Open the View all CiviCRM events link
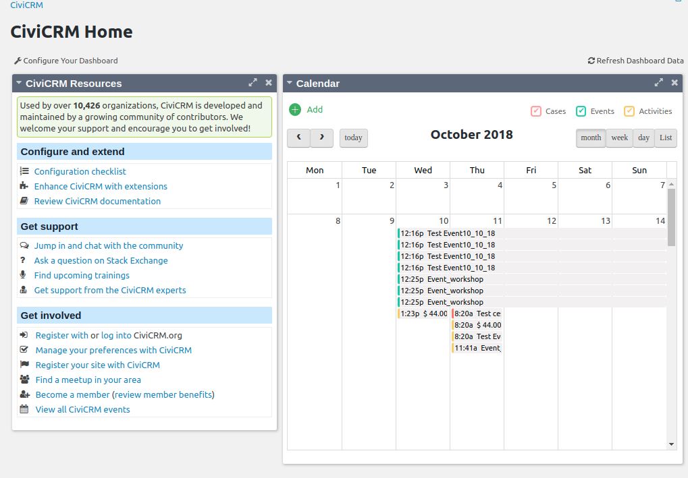The image size is (688, 478). pyautogui.click(x=82, y=410)
